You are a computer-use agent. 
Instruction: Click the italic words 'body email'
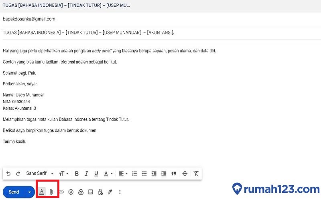pos(102,51)
